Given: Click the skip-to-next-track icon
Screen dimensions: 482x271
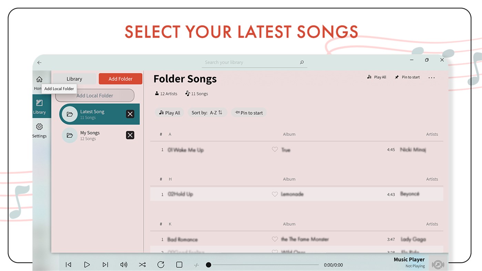Looking at the screenshot, I should coord(105,264).
